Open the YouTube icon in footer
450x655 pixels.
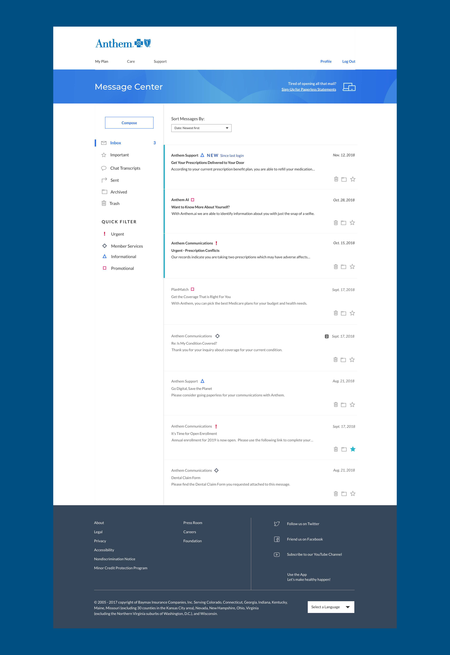pyautogui.click(x=277, y=555)
